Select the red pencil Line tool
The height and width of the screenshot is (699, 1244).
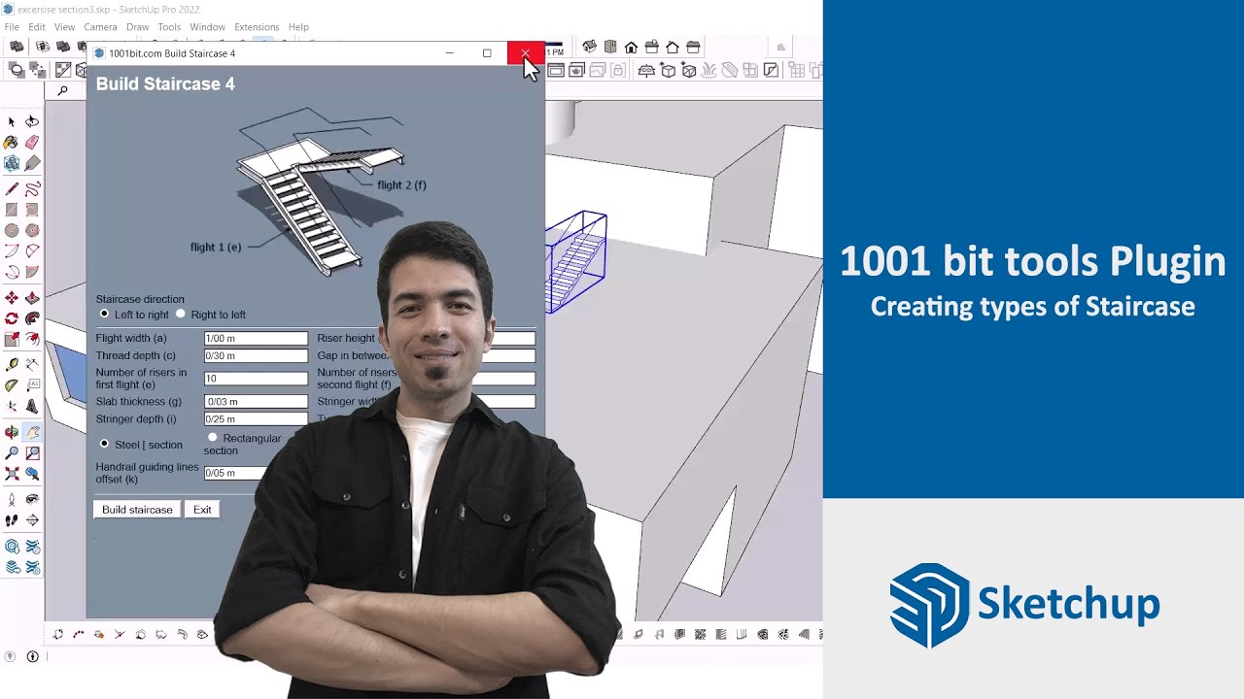tap(12, 189)
